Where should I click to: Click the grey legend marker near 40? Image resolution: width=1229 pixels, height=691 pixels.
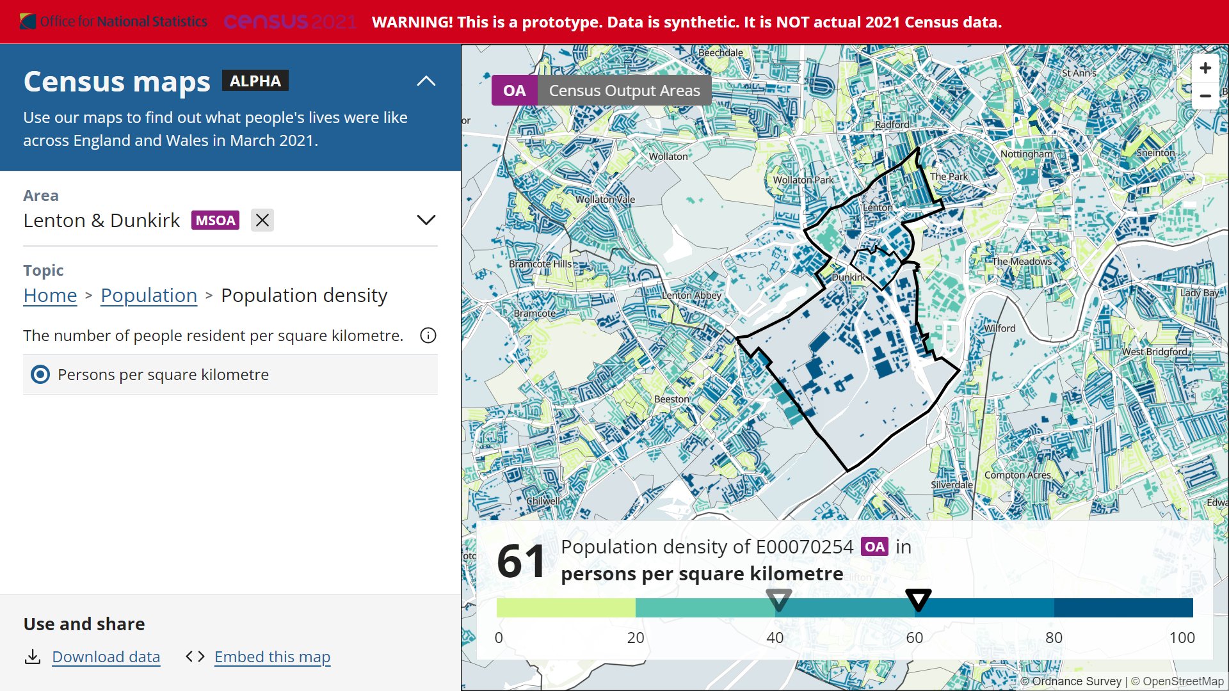[779, 600]
